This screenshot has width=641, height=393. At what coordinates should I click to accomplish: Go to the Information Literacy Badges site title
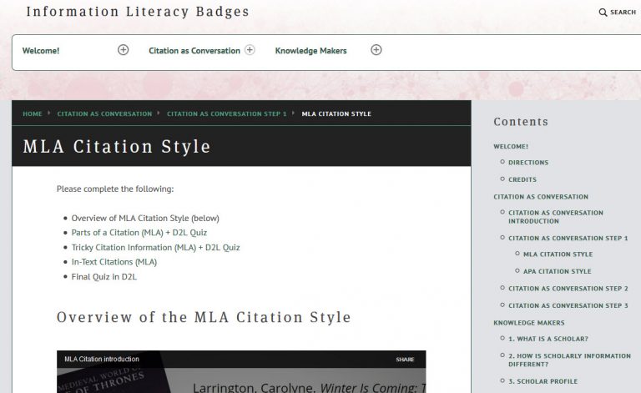138,12
